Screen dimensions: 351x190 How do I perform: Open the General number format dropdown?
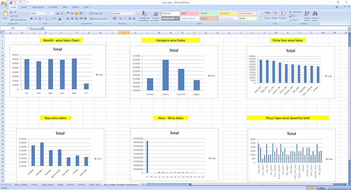[x=134, y=13]
